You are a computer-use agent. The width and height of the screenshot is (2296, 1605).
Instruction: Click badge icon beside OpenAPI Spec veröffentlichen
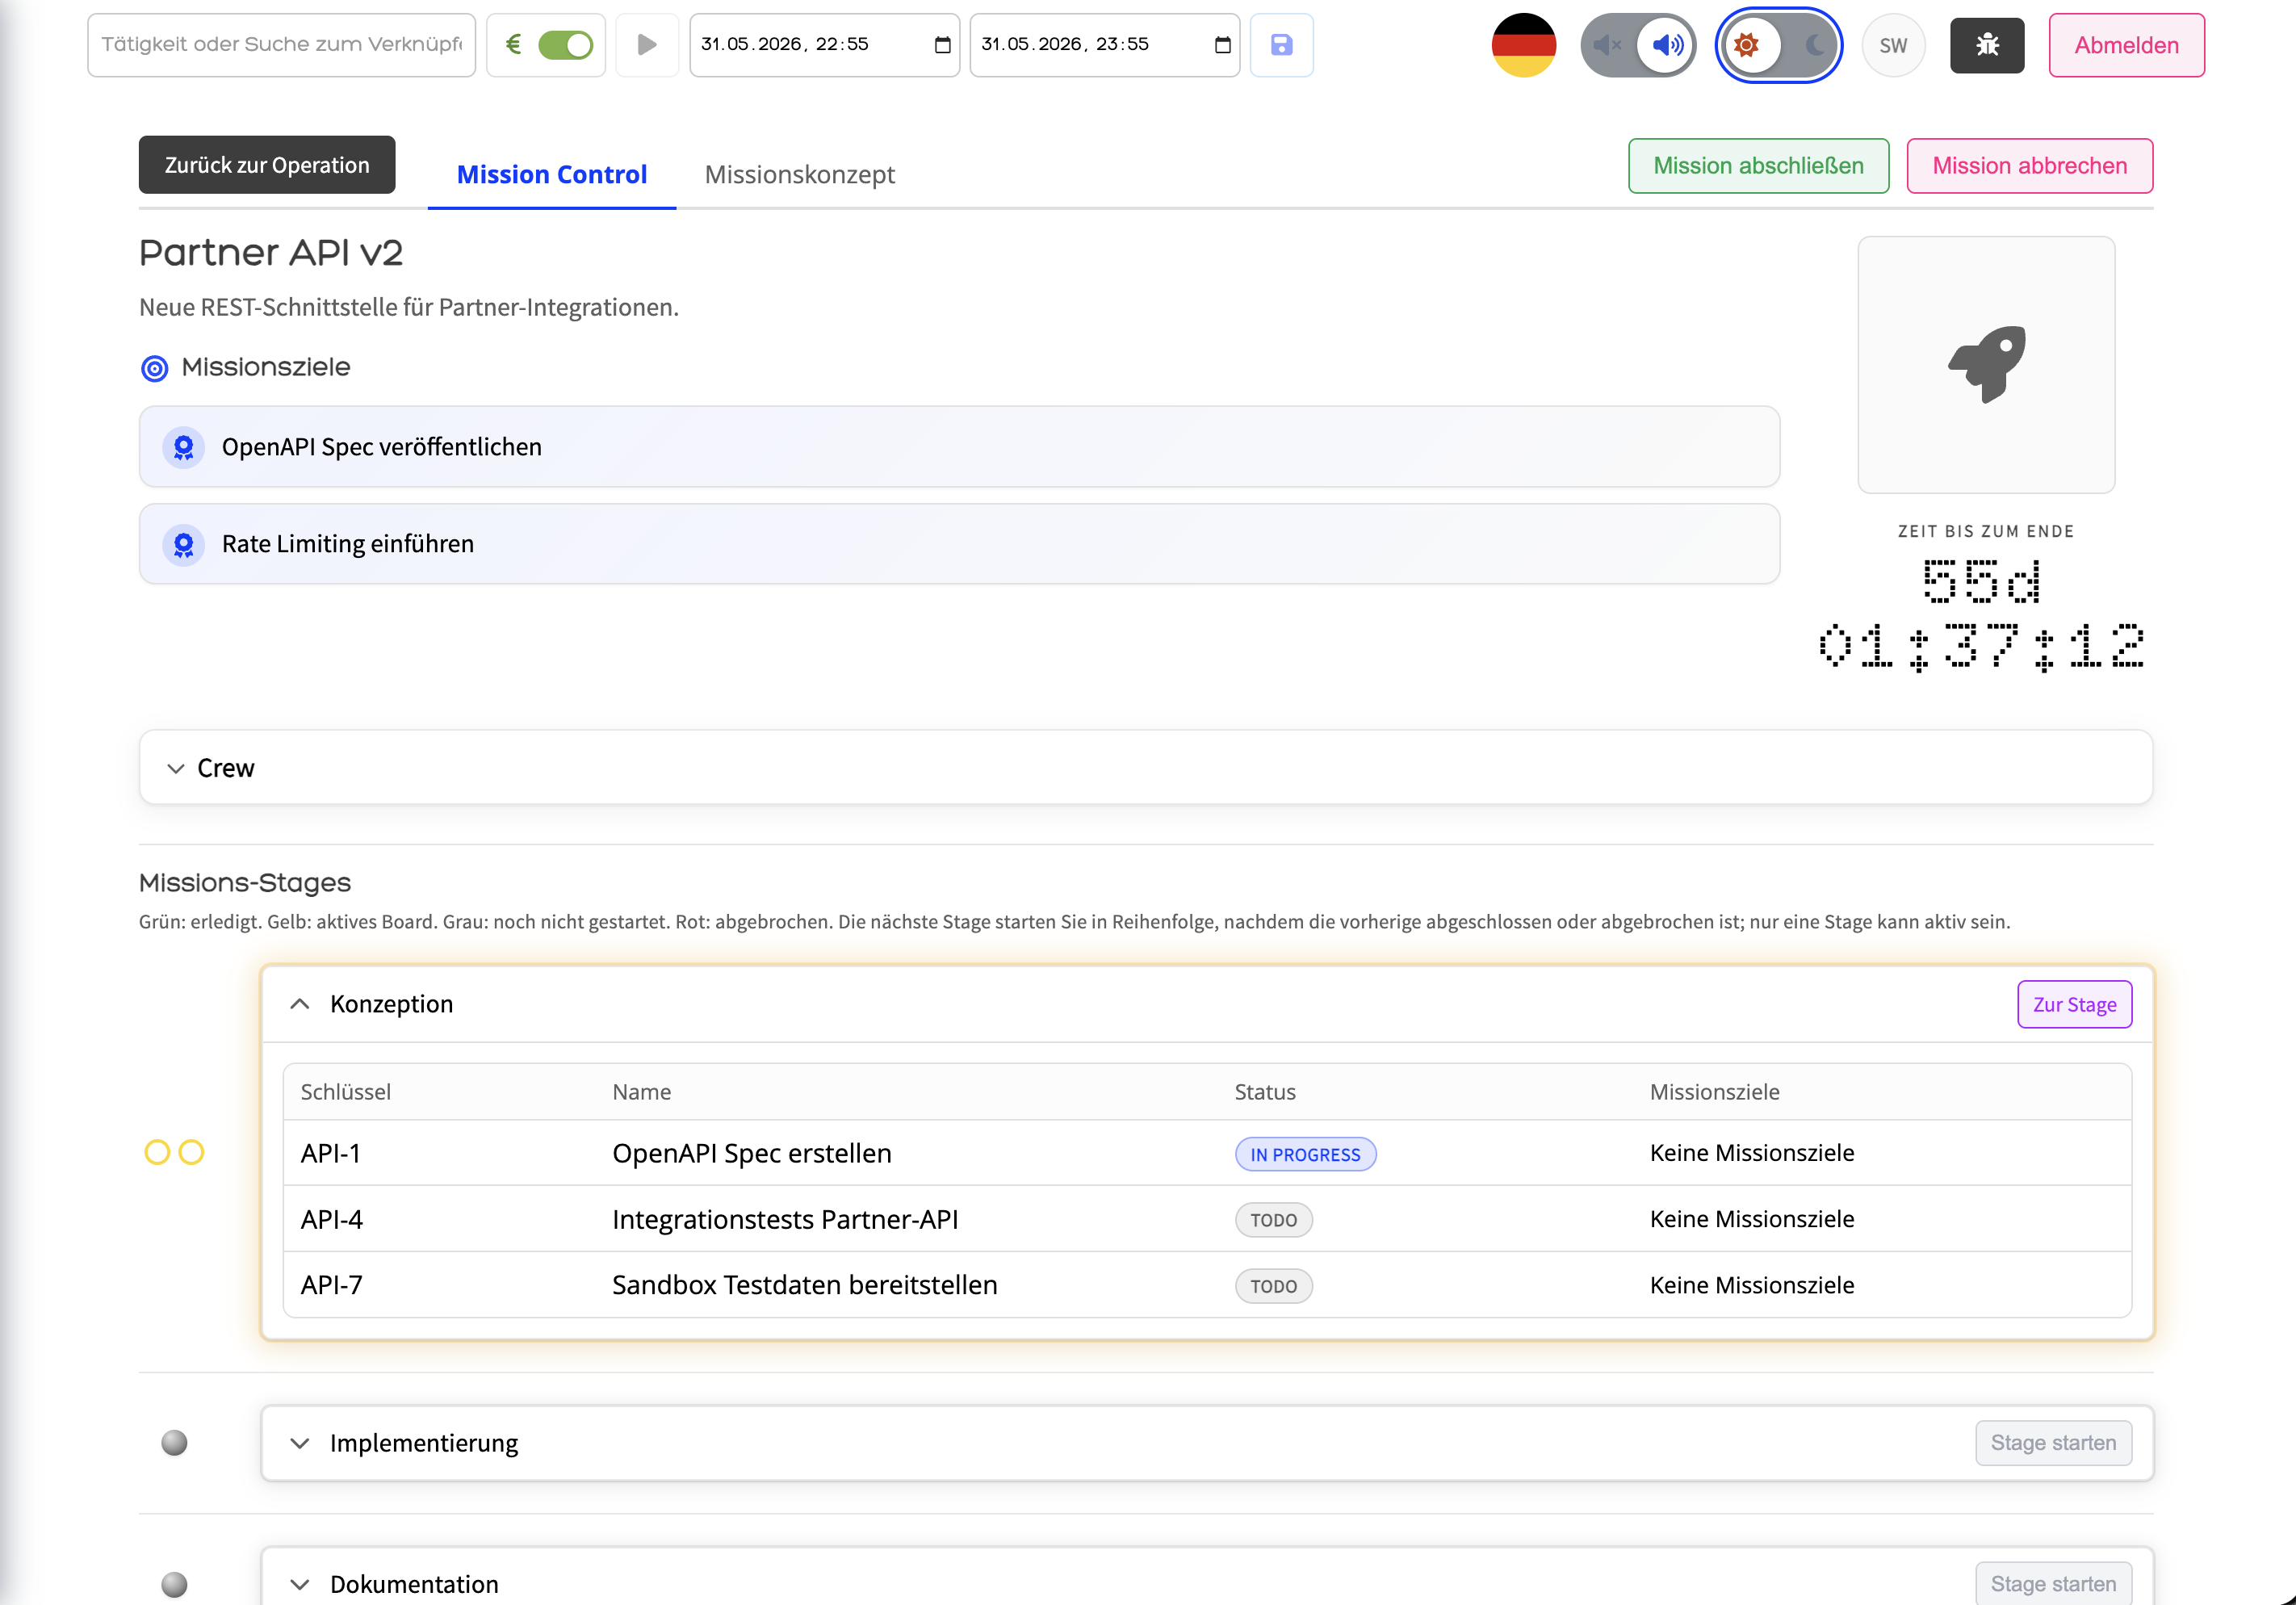184,447
